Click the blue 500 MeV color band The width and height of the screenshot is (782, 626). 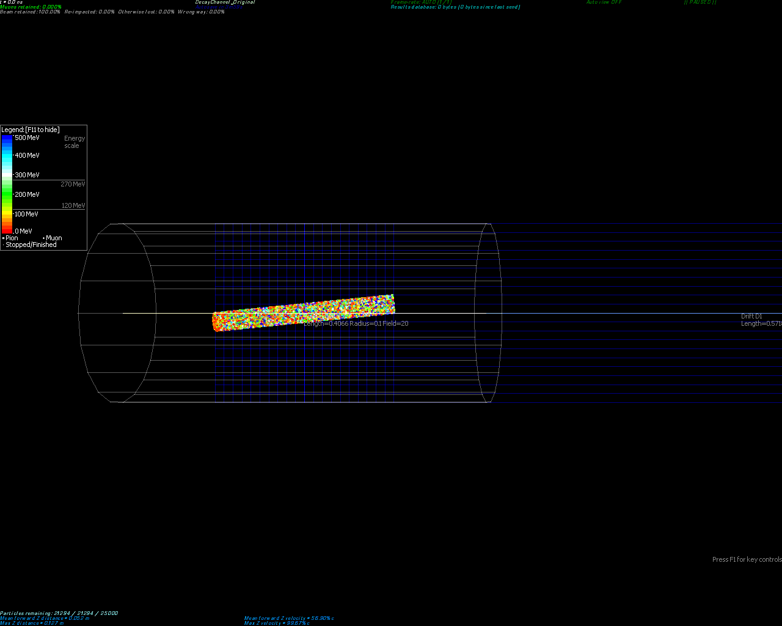pos(7,139)
